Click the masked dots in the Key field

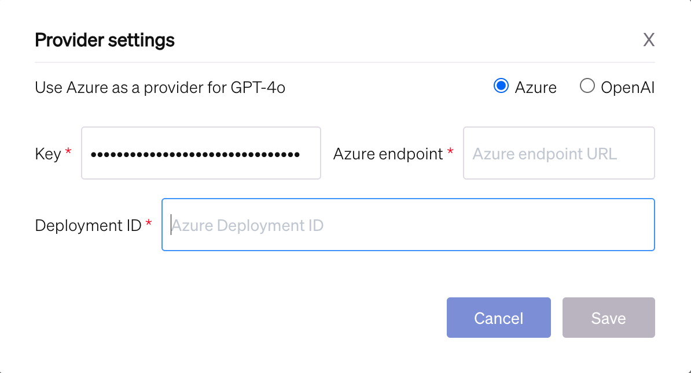point(195,154)
